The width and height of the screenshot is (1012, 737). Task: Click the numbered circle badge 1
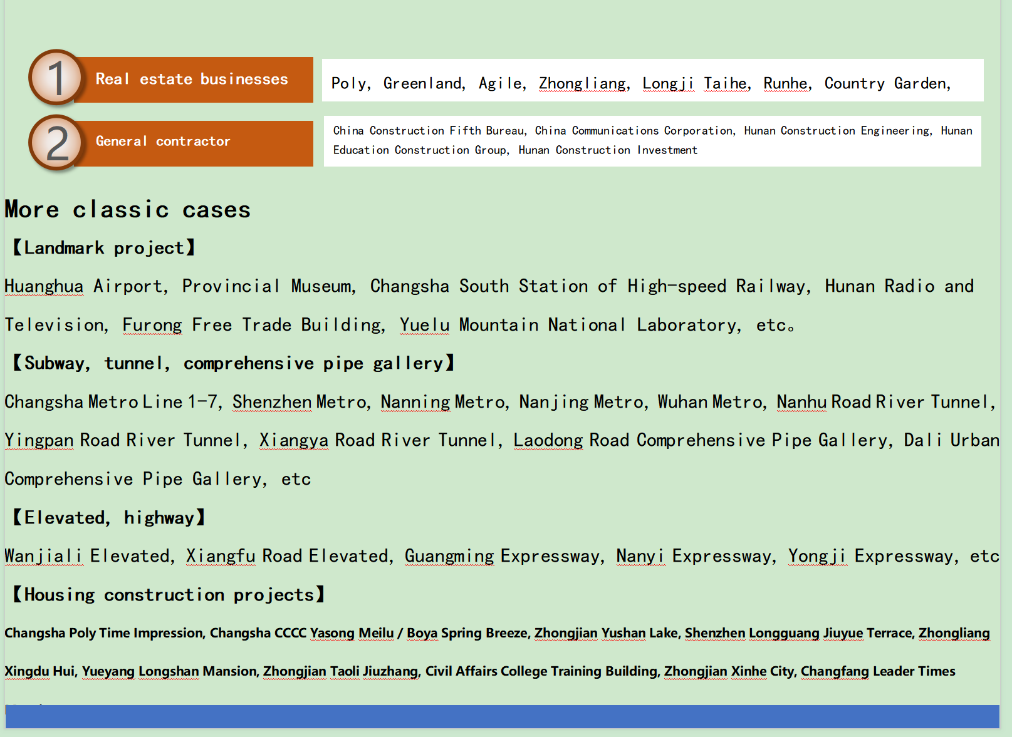click(56, 78)
